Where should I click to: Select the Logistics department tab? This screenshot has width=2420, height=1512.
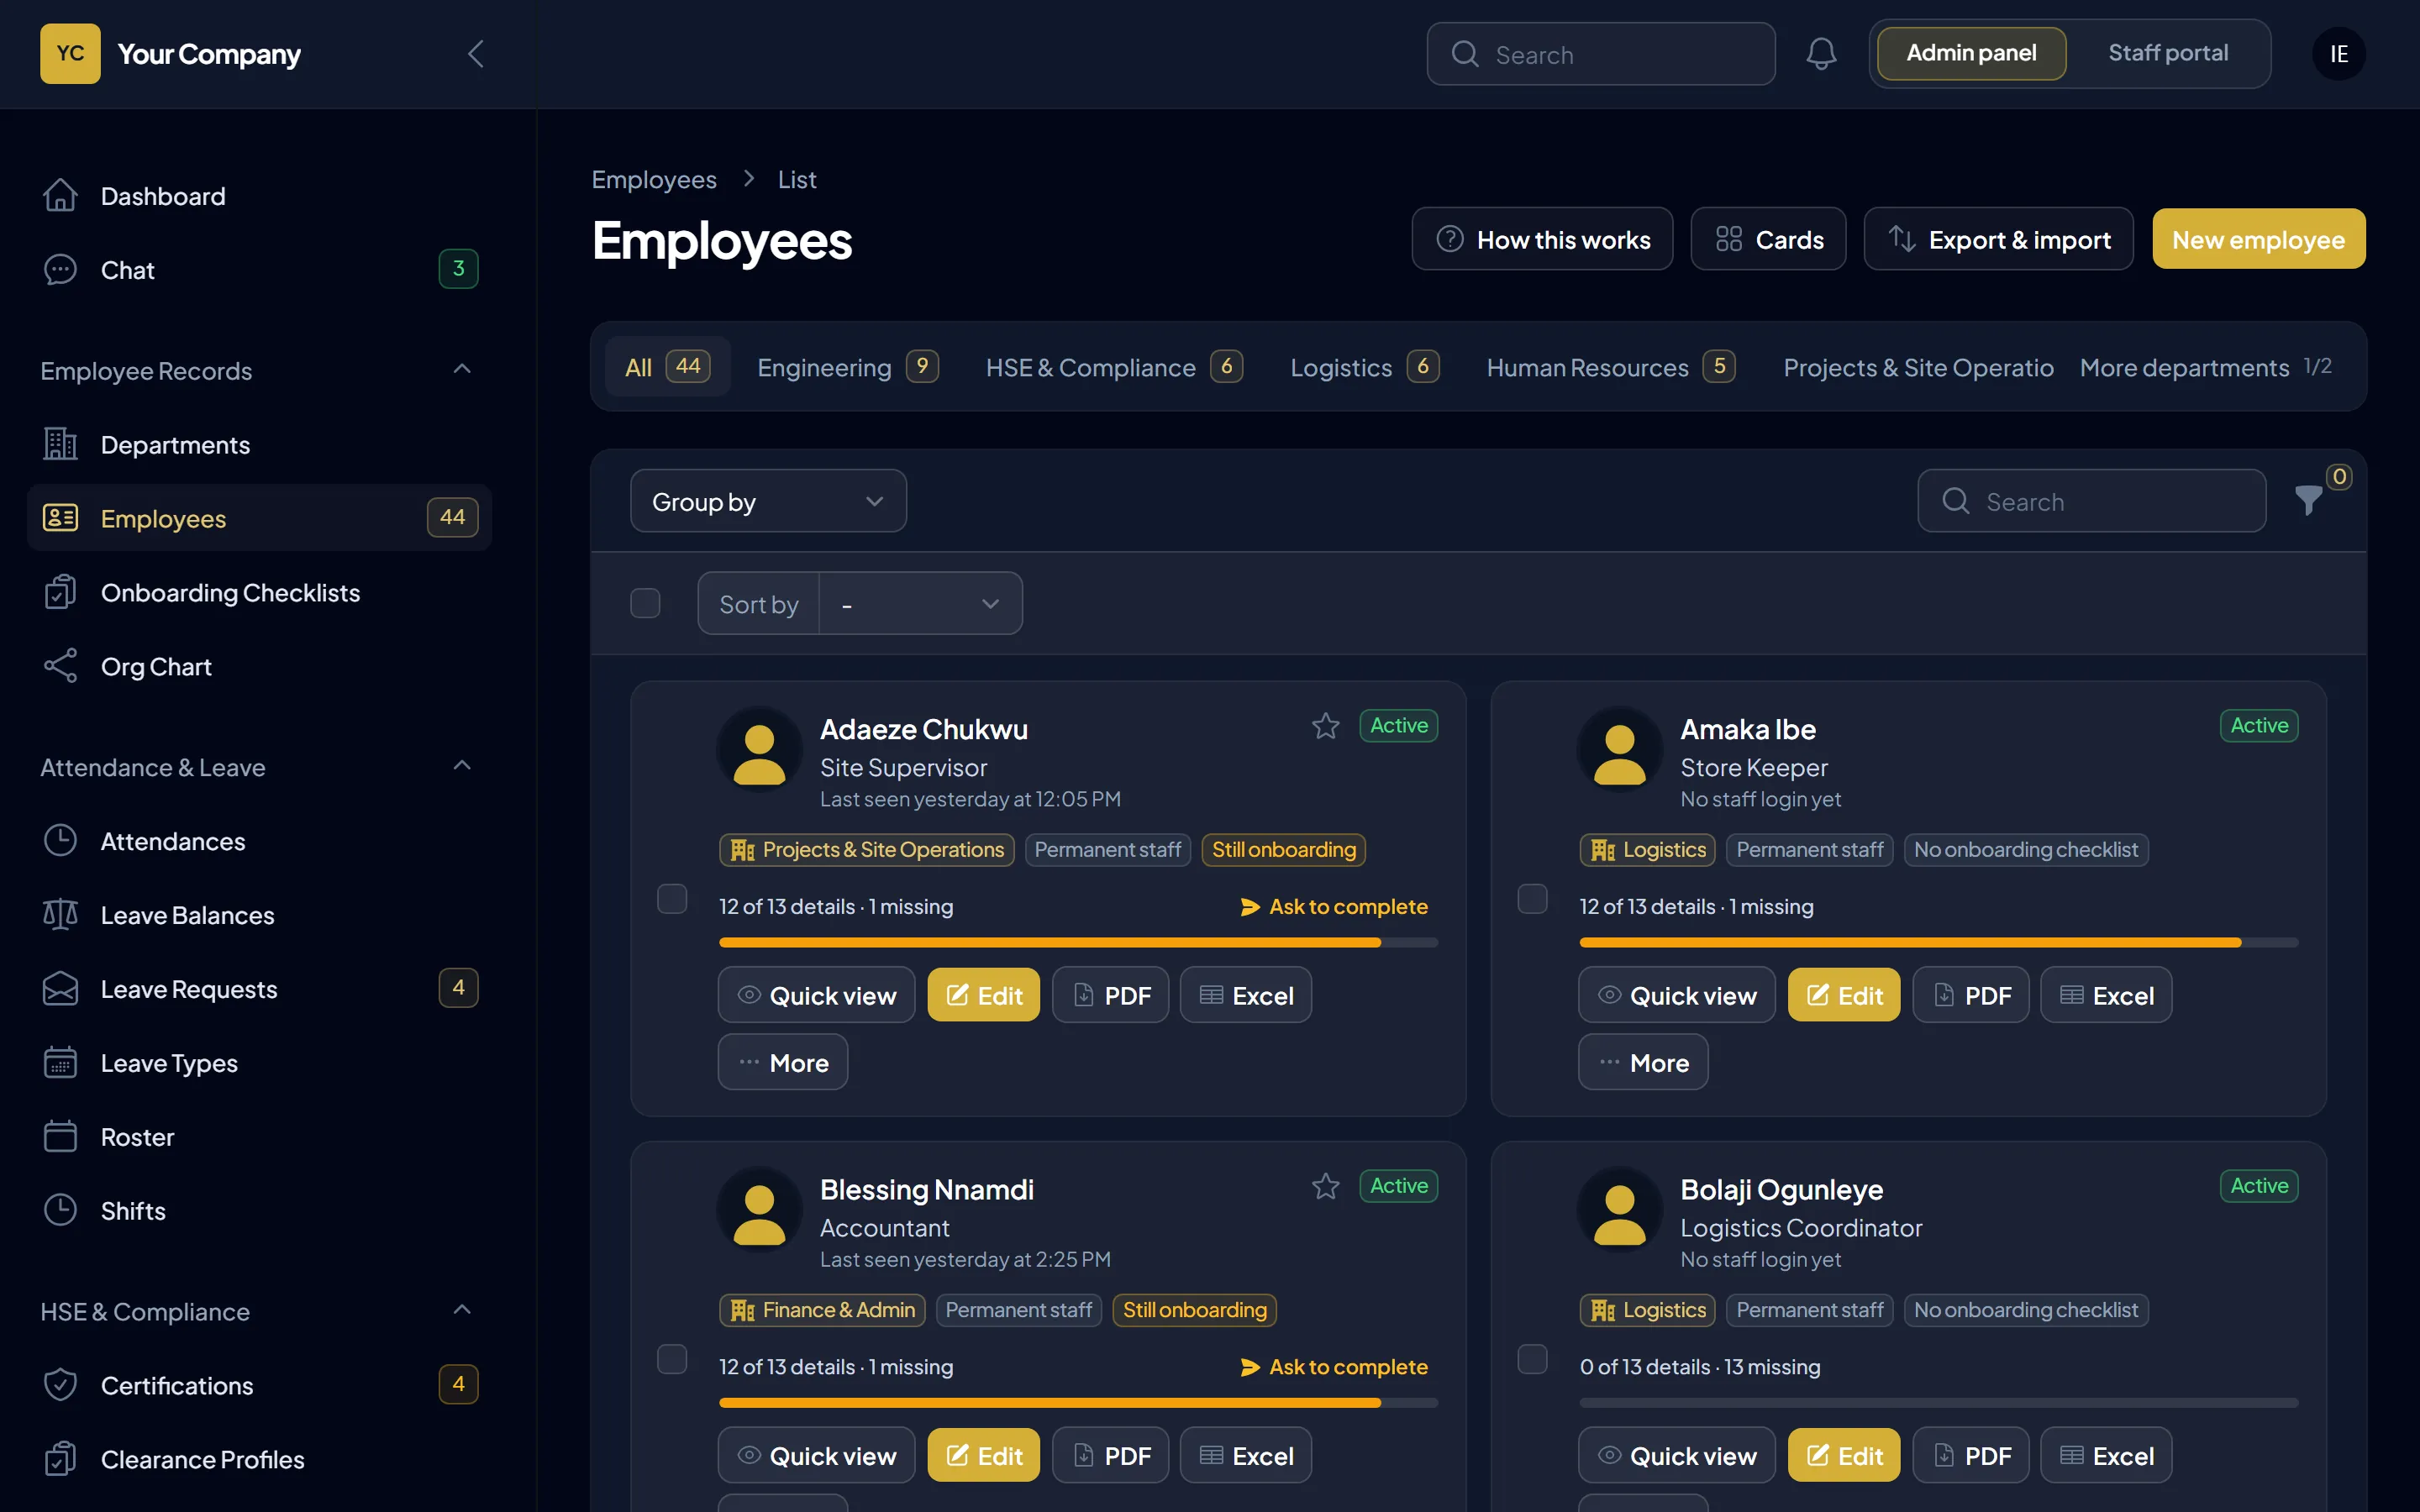tap(1364, 367)
